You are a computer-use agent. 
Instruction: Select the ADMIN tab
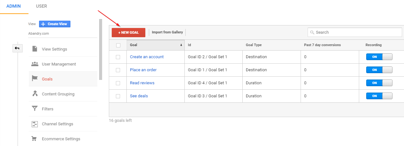(x=13, y=6)
